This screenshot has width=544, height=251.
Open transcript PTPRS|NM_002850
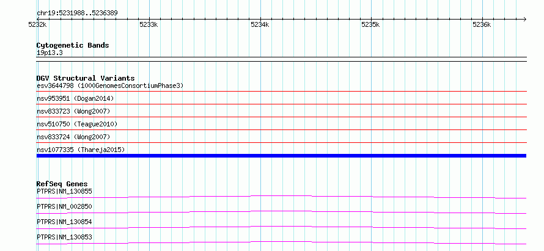tap(64, 206)
